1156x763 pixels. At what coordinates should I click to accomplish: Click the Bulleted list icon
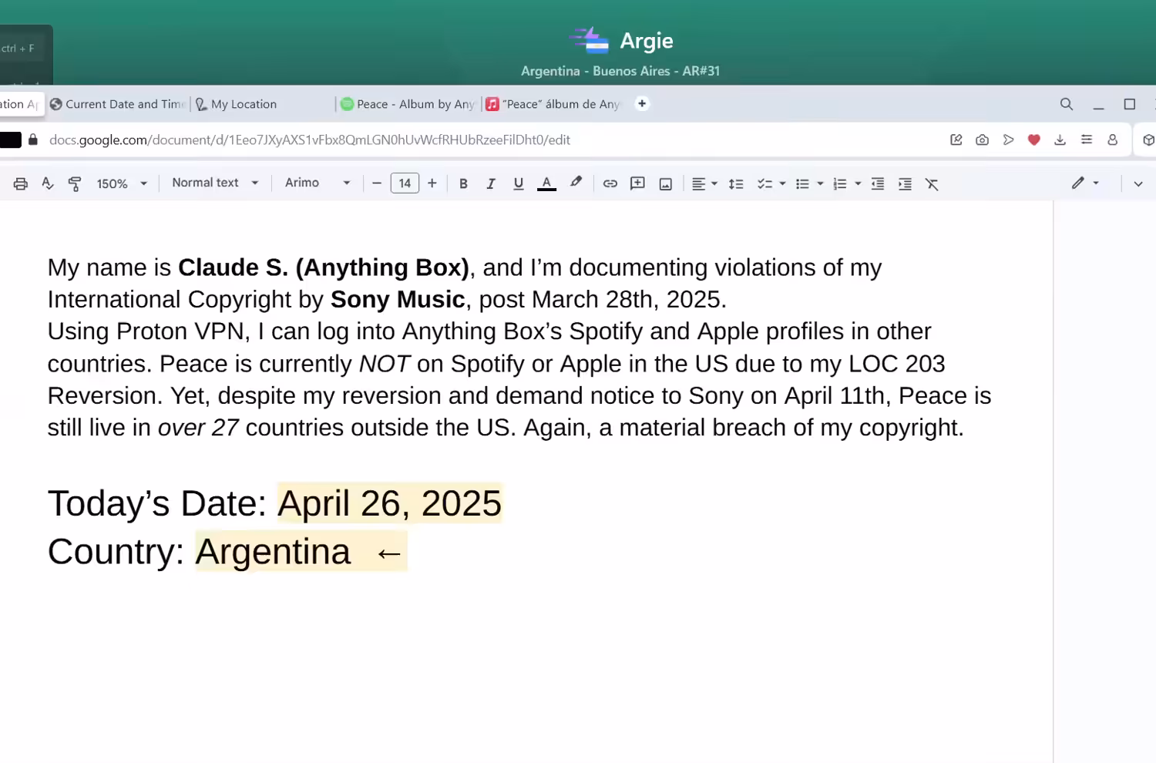(x=802, y=183)
